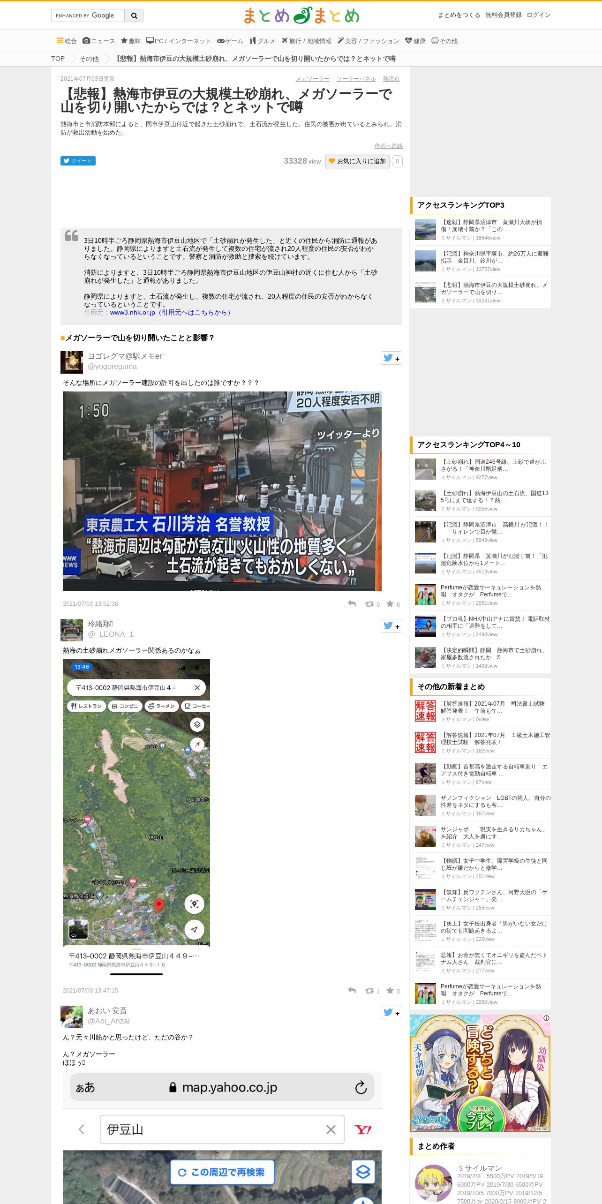The height and width of the screenshot is (1204, 602).
Task: Open ザノンフィクション LGBTの芸人 article
Action: click(495, 801)
